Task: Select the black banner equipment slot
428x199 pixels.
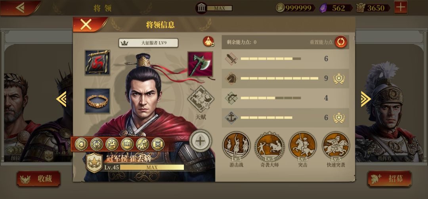Action: pos(97,63)
